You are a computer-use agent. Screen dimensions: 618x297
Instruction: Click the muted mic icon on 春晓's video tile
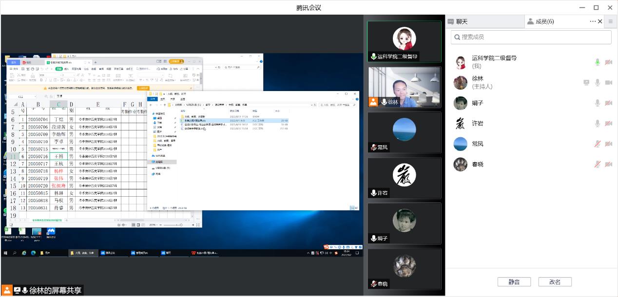[373, 283]
